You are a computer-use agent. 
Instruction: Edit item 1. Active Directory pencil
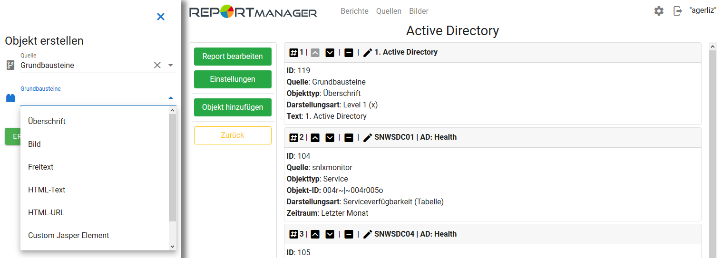[368, 52]
